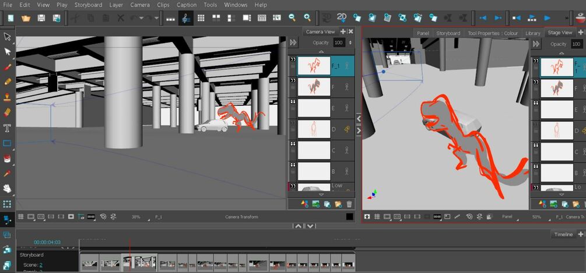
Task: Toggle the grid in Stage View bottom bar
Action: [377, 217]
